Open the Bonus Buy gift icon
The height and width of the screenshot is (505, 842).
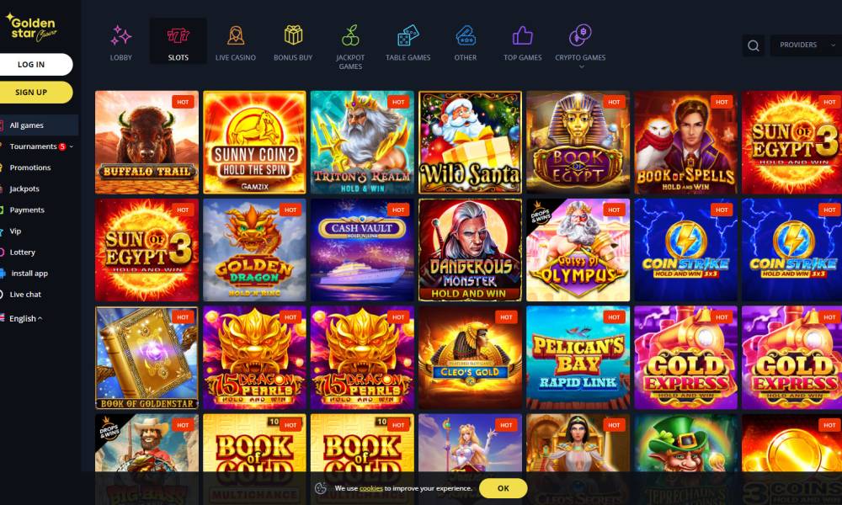click(293, 35)
